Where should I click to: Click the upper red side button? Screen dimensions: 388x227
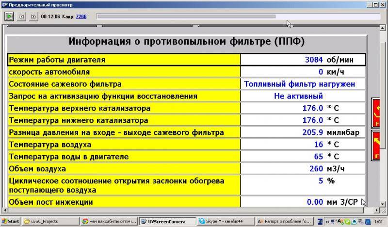375,113
